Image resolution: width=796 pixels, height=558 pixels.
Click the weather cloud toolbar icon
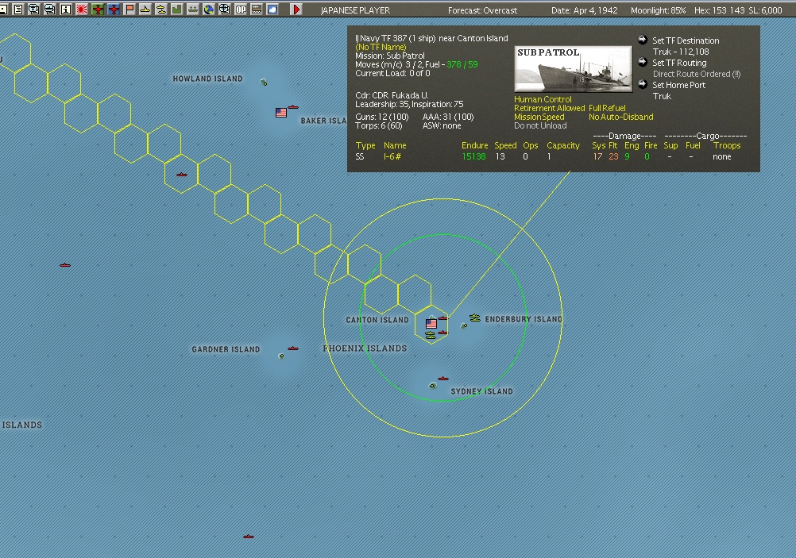coord(272,10)
